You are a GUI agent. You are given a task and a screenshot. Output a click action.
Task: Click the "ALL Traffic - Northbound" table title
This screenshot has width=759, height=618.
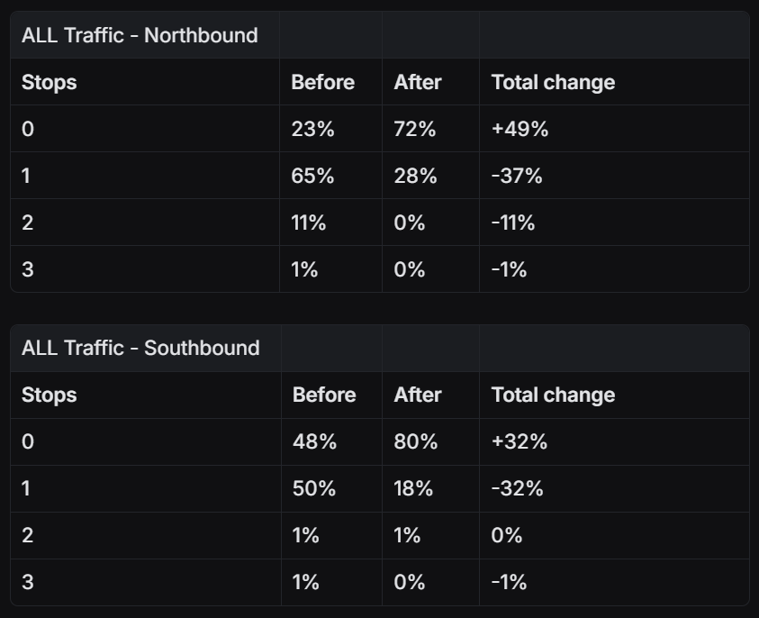pyautogui.click(x=140, y=35)
